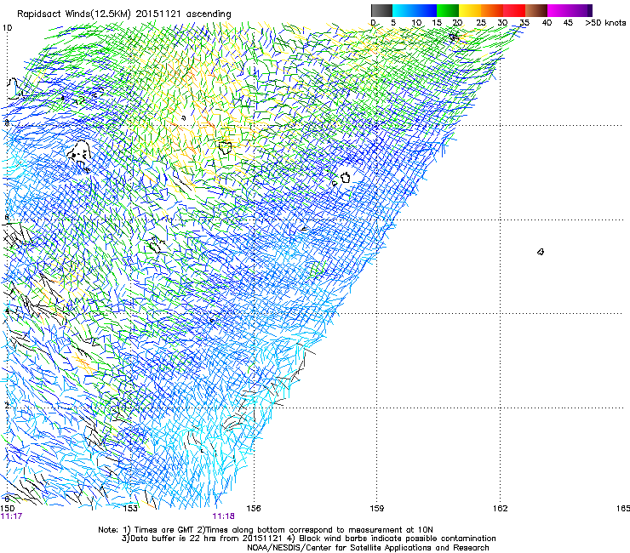Click the '15' label under the color bar

coord(437,23)
